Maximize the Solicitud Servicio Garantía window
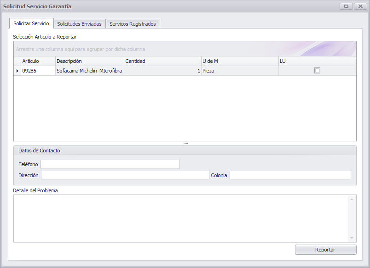Image resolution: width=370 pixels, height=268 pixels. (346, 6)
